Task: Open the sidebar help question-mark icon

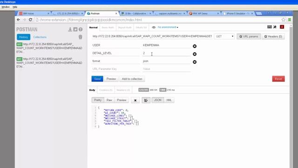Action: click(x=81, y=29)
